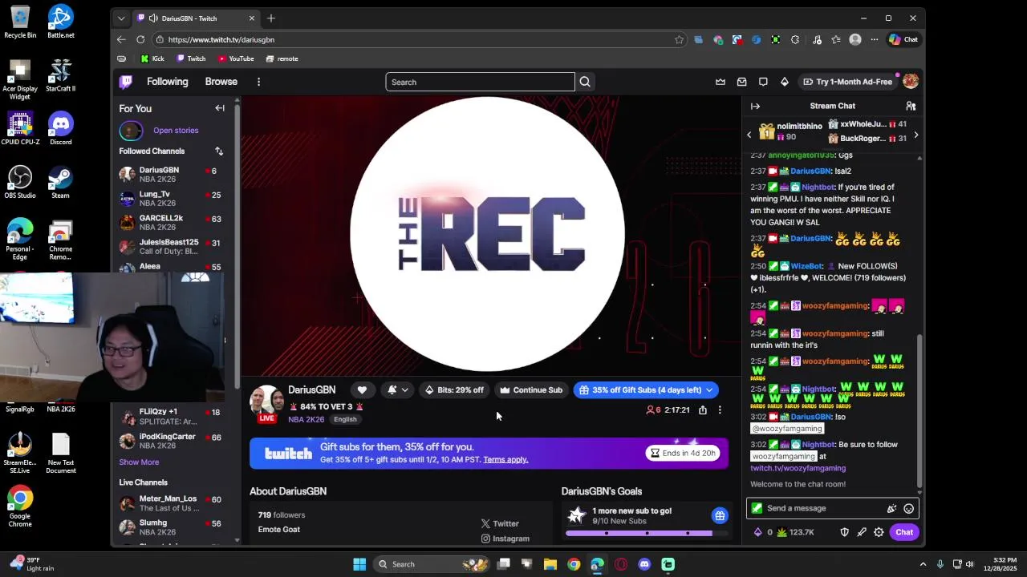
Task: Click the Twitch search input field
Action: (480, 82)
